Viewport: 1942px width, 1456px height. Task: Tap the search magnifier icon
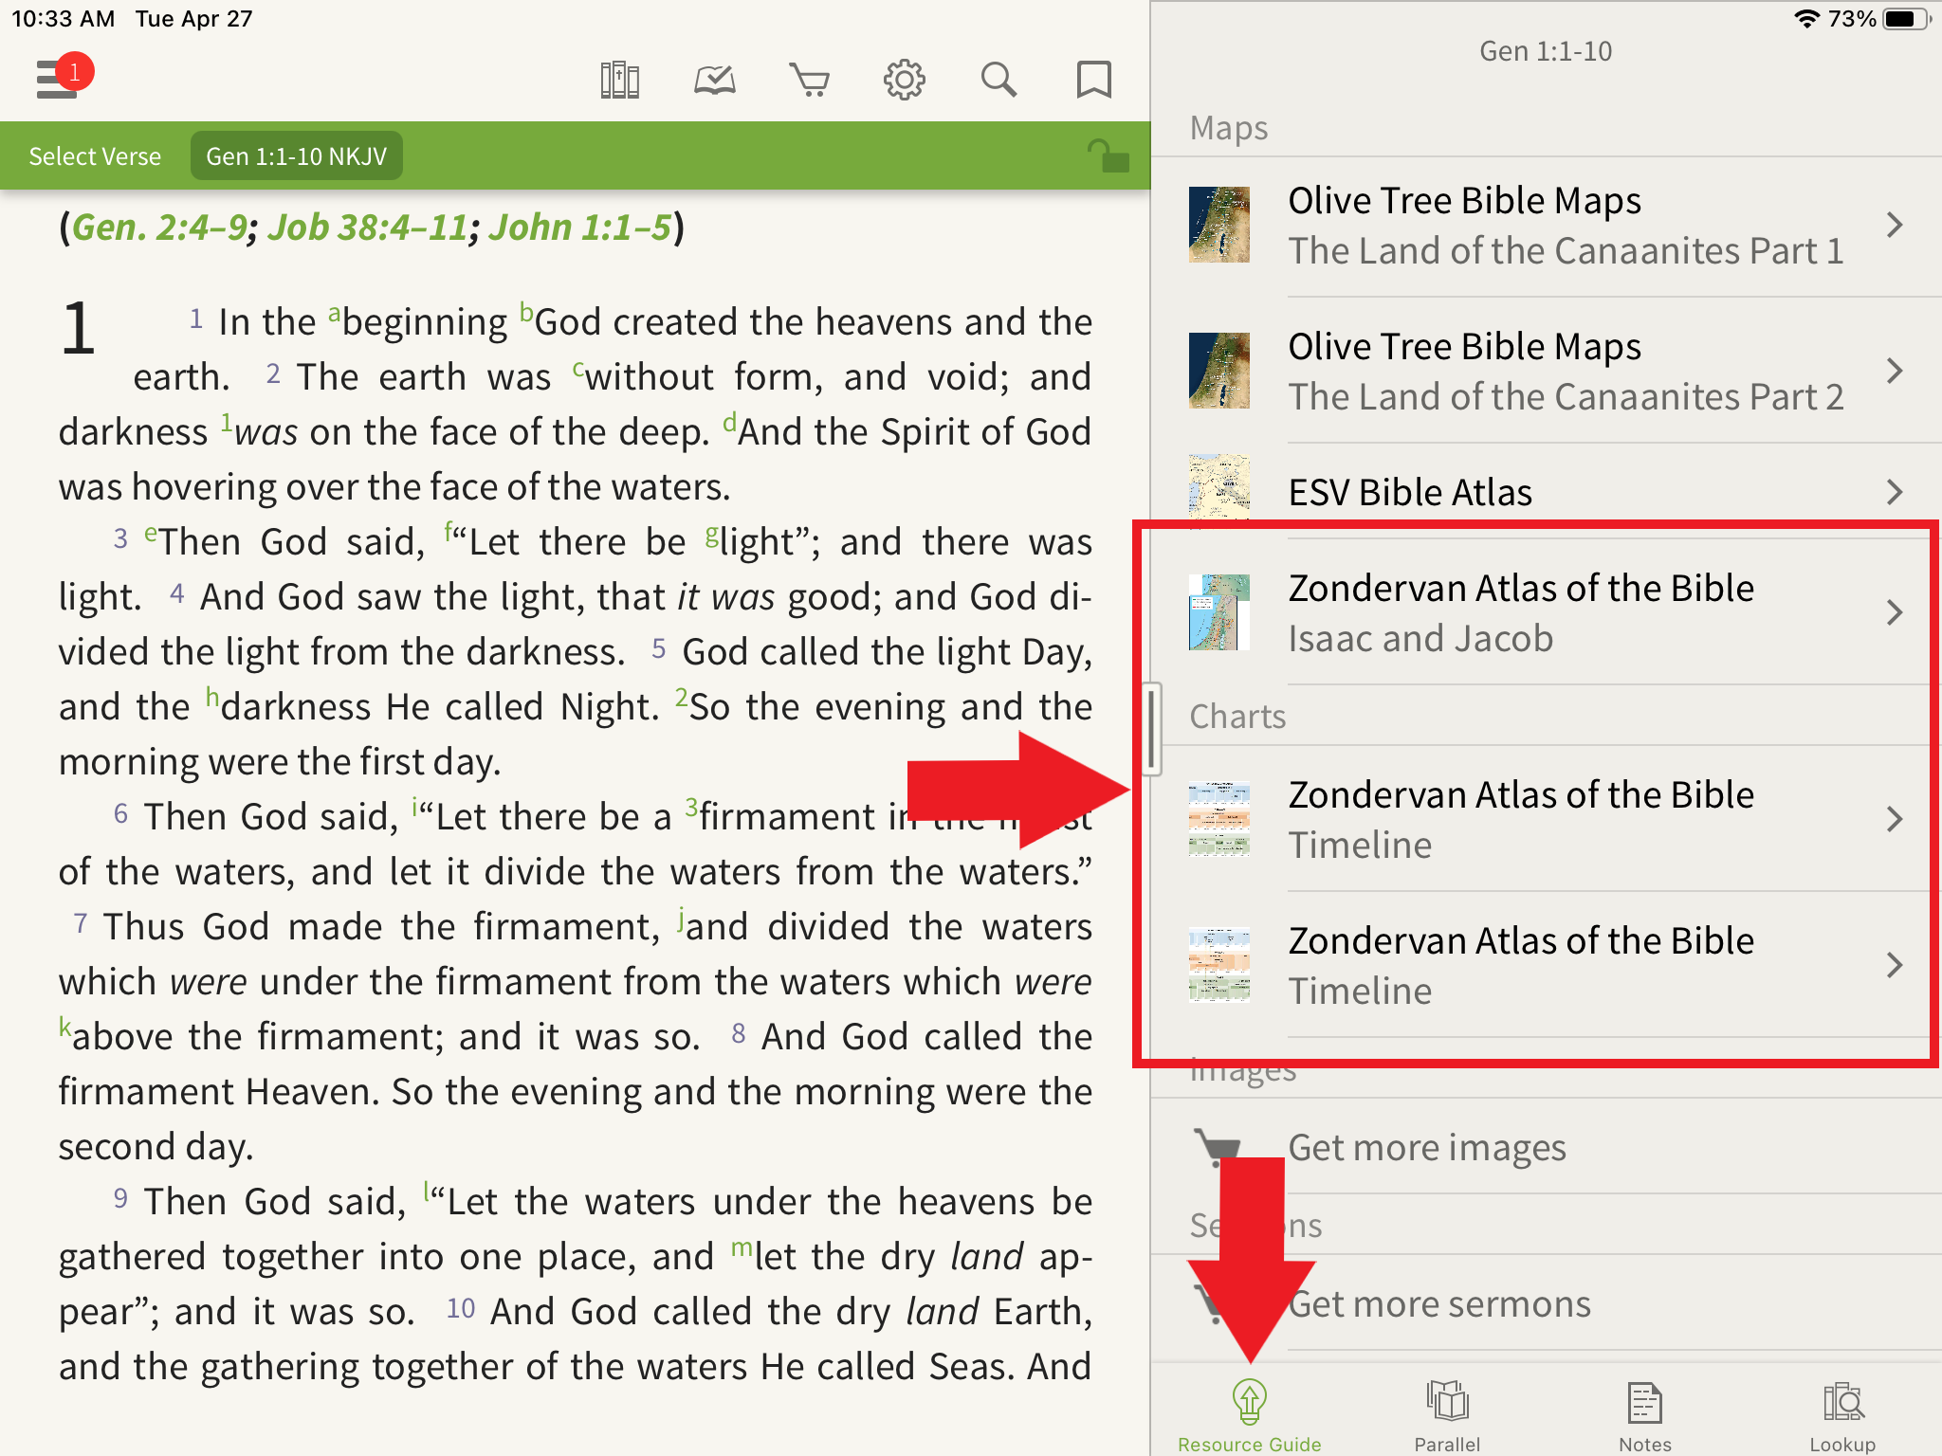(x=998, y=81)
